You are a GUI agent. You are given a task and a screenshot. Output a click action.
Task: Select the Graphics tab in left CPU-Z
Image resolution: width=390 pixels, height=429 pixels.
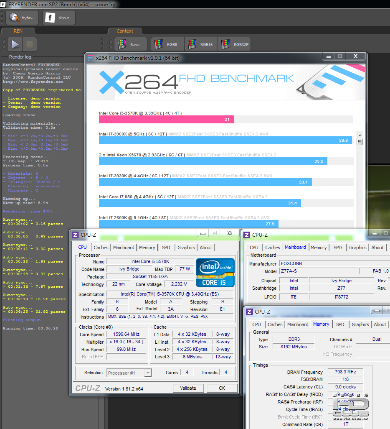(186, 248)
